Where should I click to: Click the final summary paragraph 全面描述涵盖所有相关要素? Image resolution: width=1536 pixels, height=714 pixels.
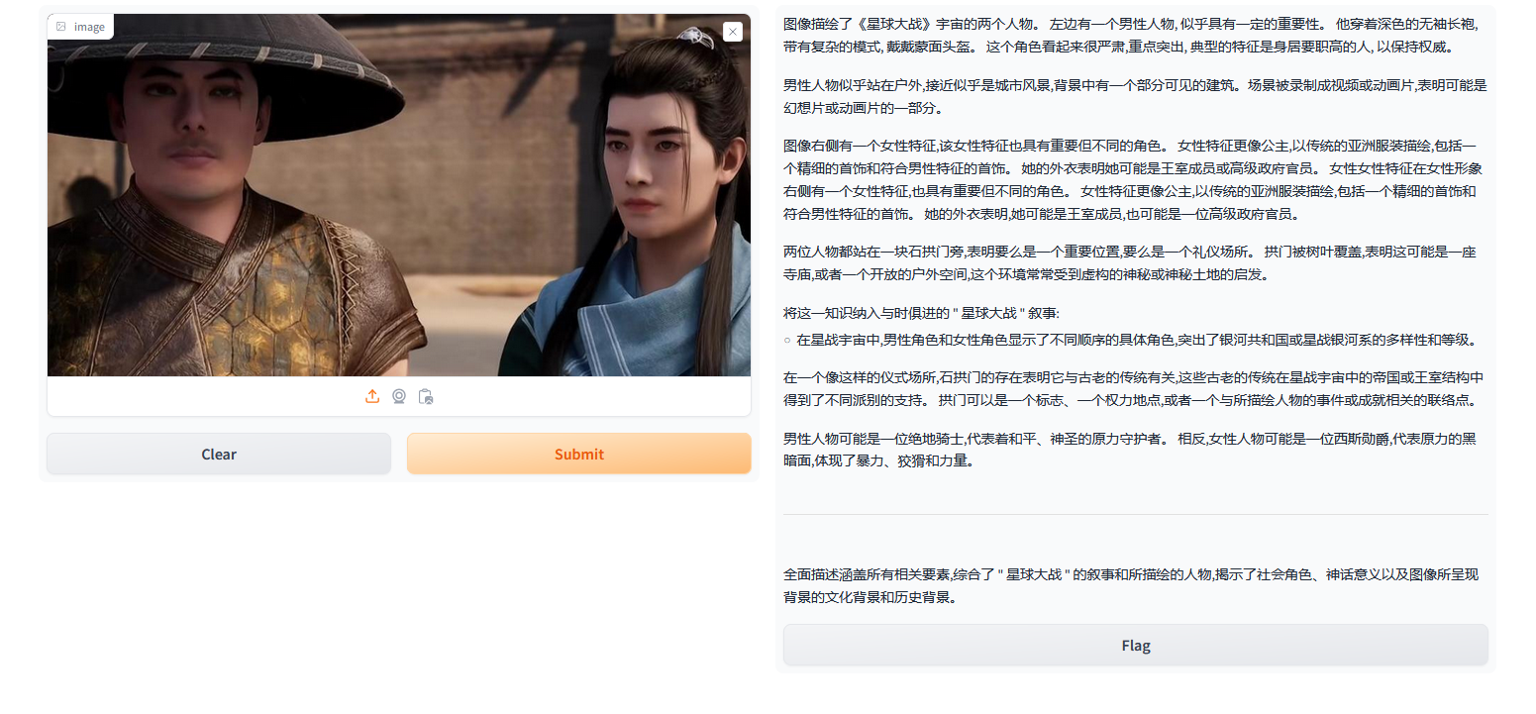point(1135,585)
